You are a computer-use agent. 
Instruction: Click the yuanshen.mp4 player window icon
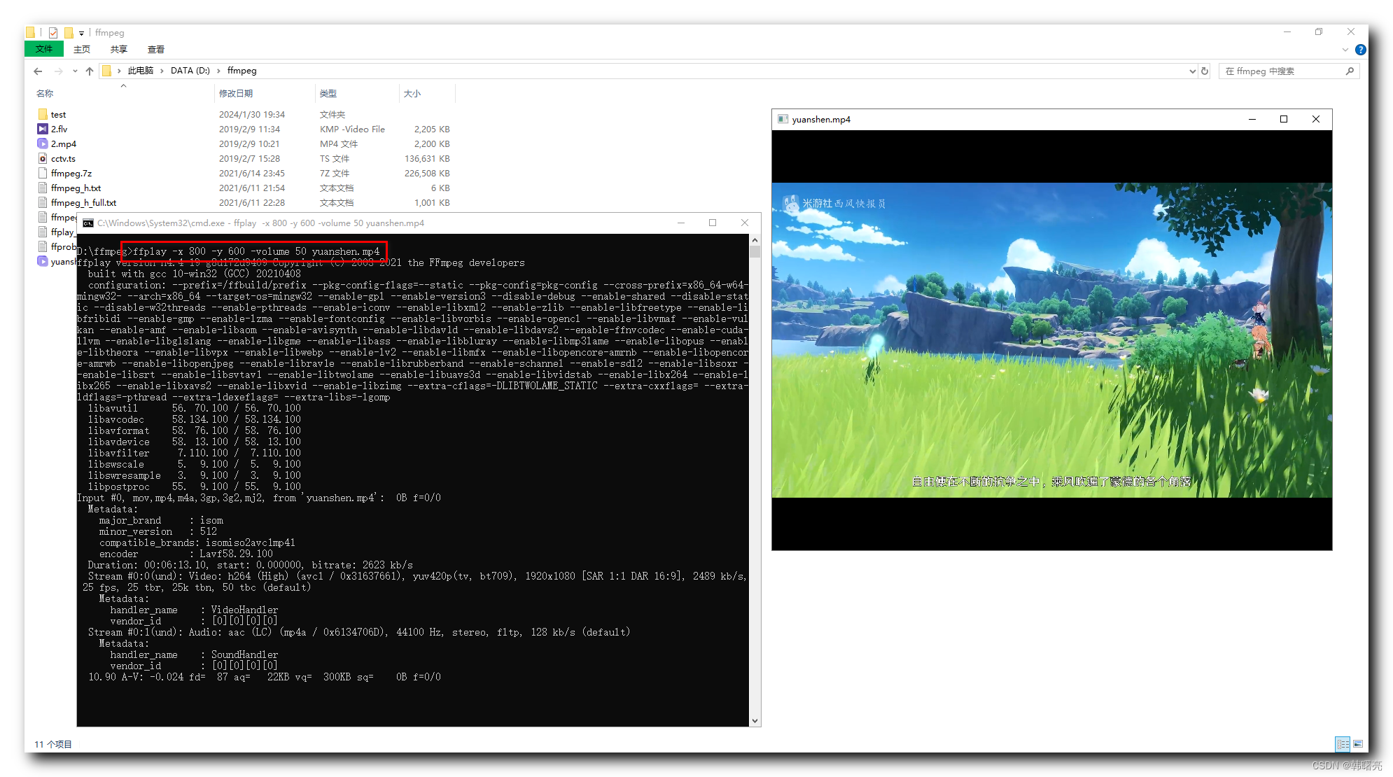(783, 119)
